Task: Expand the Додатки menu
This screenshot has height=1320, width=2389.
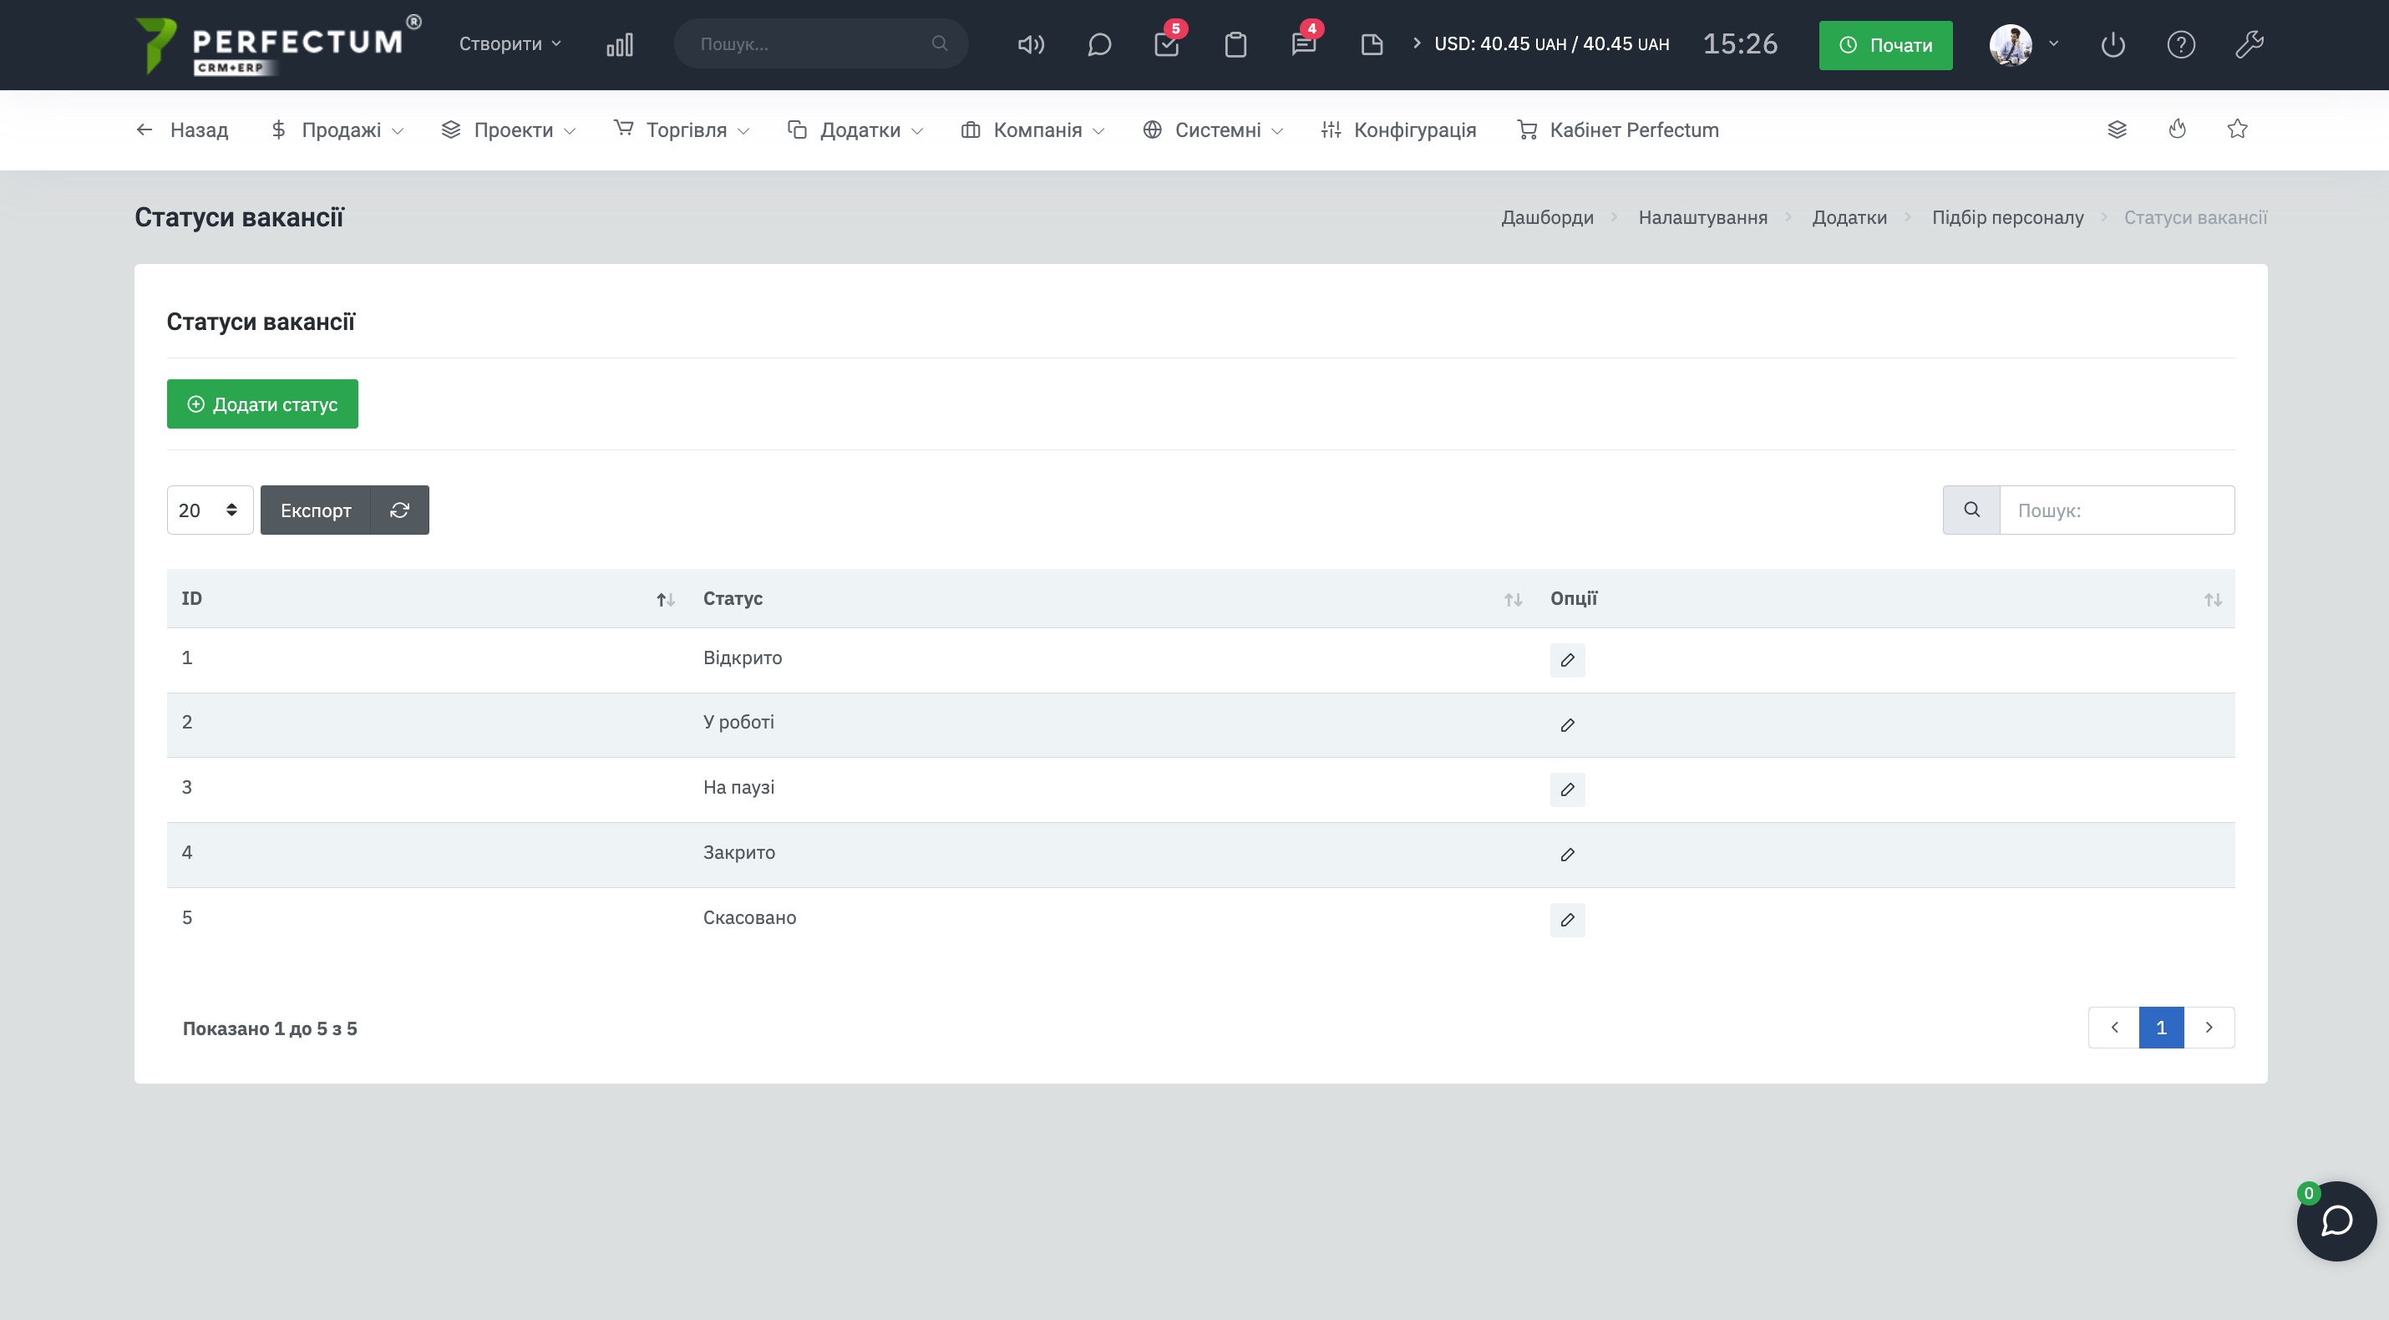Action: click(855, 129)
